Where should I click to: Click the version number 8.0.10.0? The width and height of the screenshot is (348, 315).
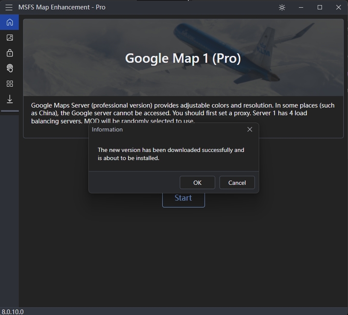[12, 312]
